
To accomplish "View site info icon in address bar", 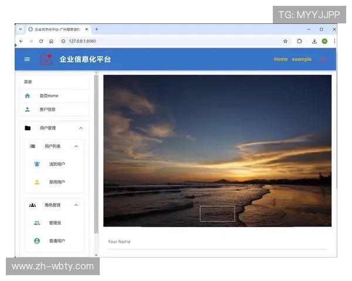I will coord(63,41).
